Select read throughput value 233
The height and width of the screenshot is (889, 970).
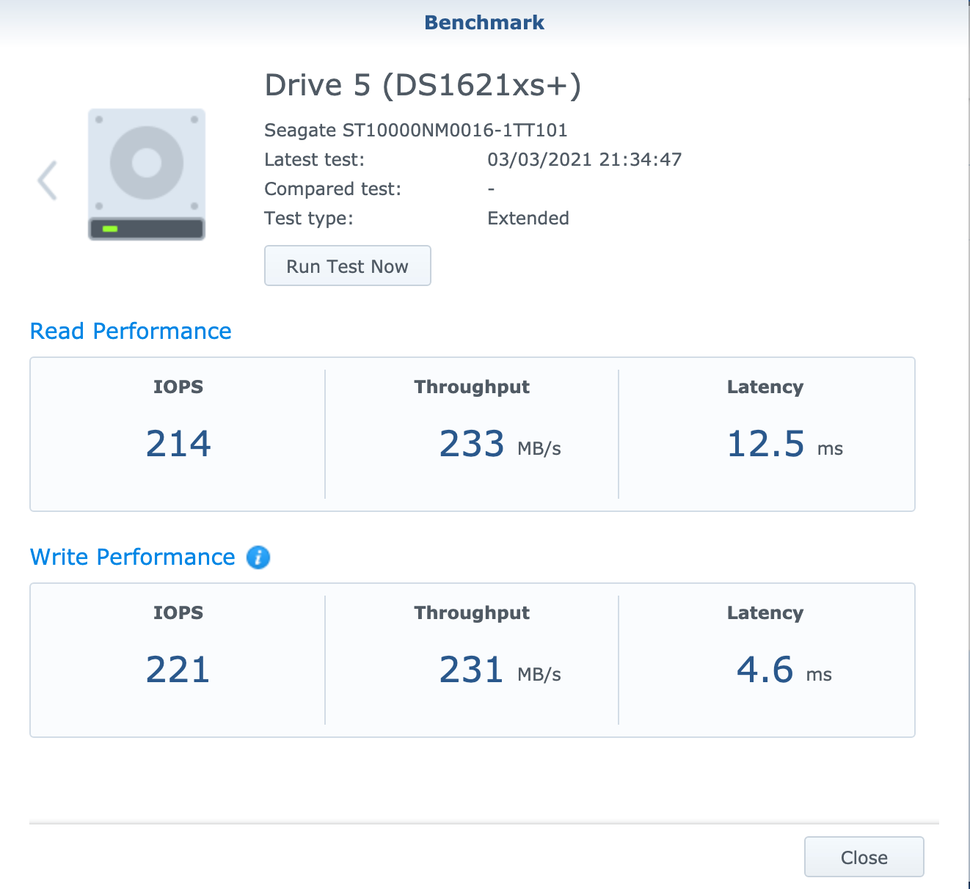[x=472, y=444]
